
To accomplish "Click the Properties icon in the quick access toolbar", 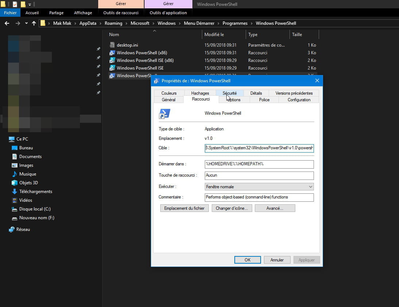I will click(15, 4).
